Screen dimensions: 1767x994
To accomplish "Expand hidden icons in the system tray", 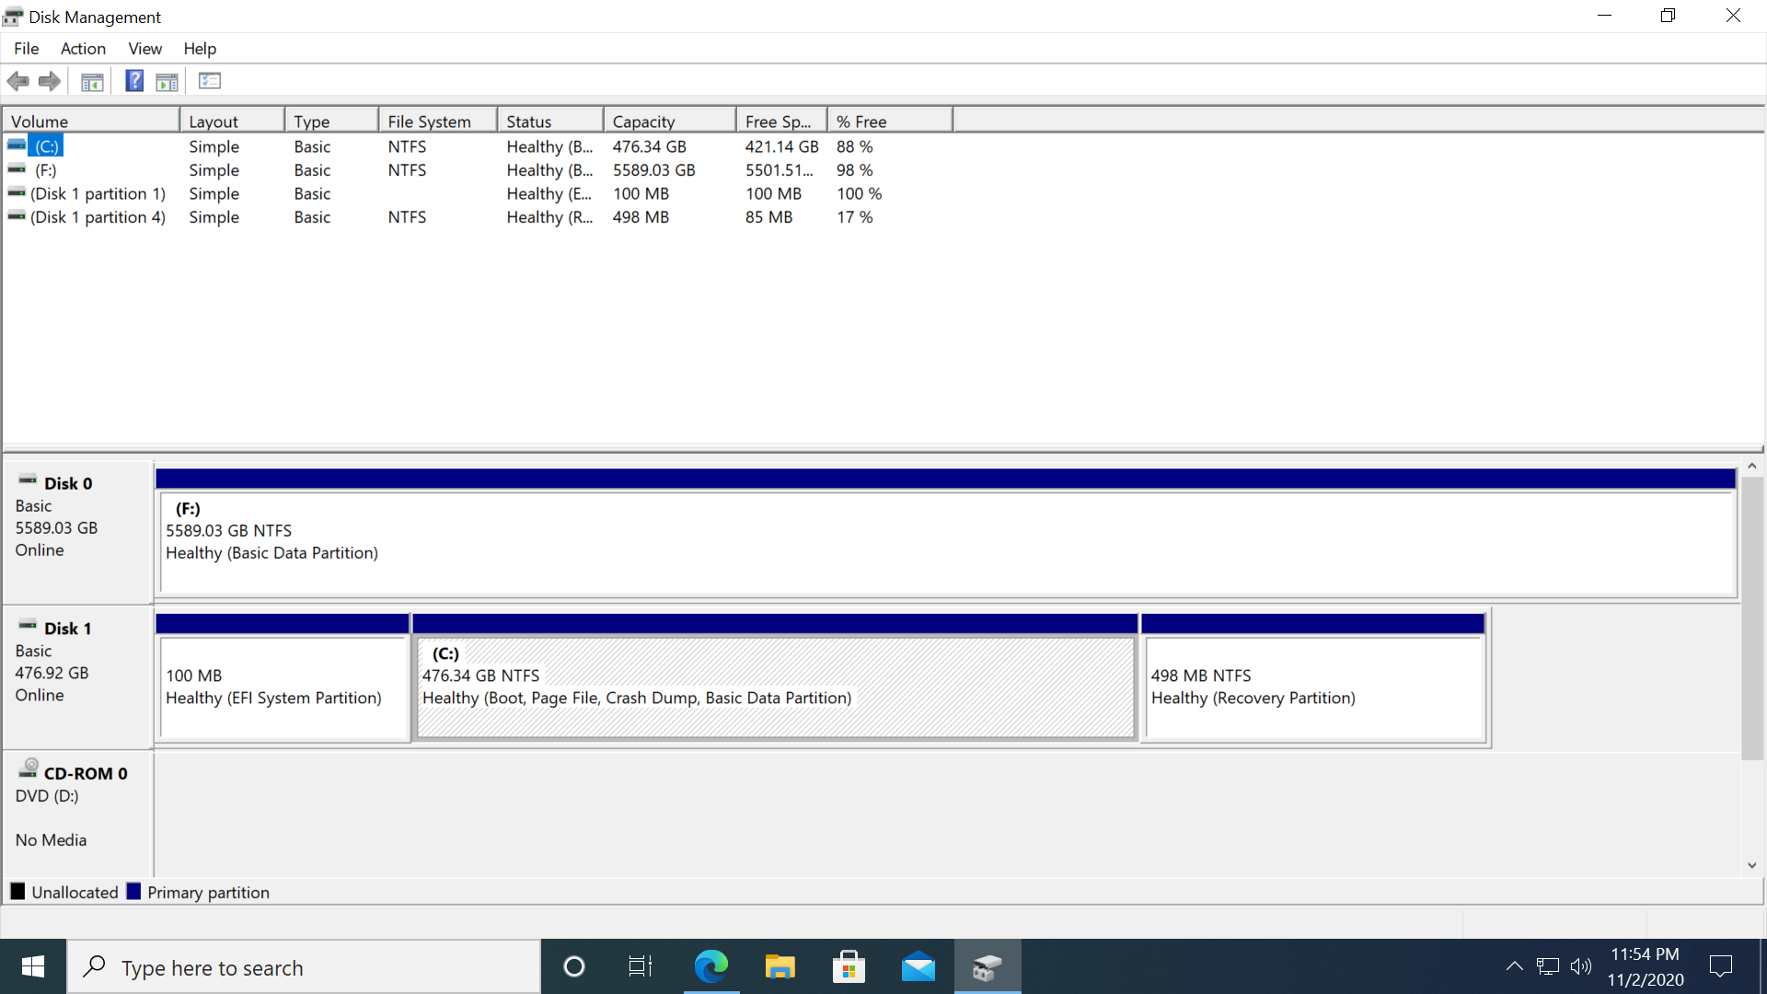I will click(x=1515, y=966).
